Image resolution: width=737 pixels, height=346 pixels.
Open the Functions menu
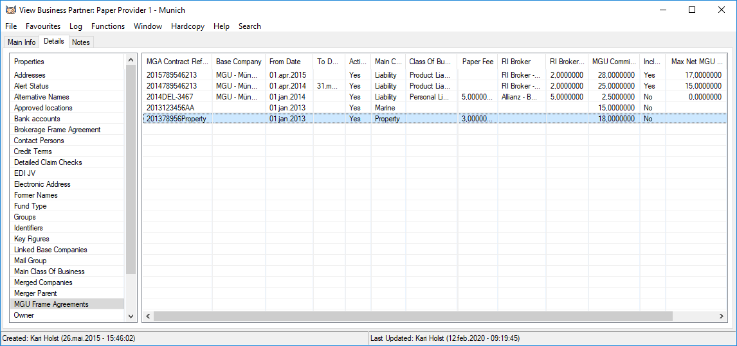click(108, 26)
